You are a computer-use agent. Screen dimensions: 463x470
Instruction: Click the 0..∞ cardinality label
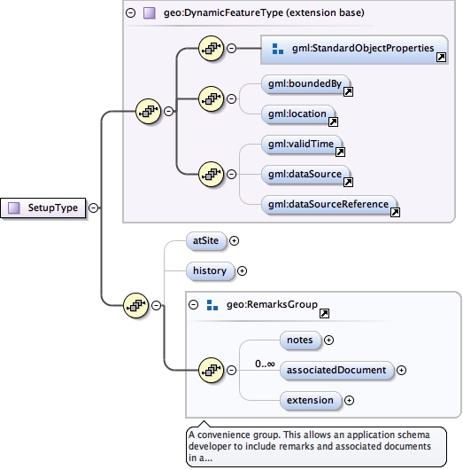click(x=265, y=364)
